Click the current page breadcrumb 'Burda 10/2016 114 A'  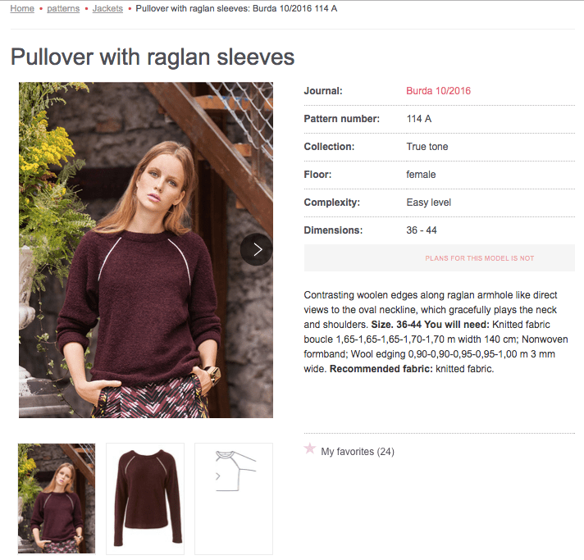(236, 8)
